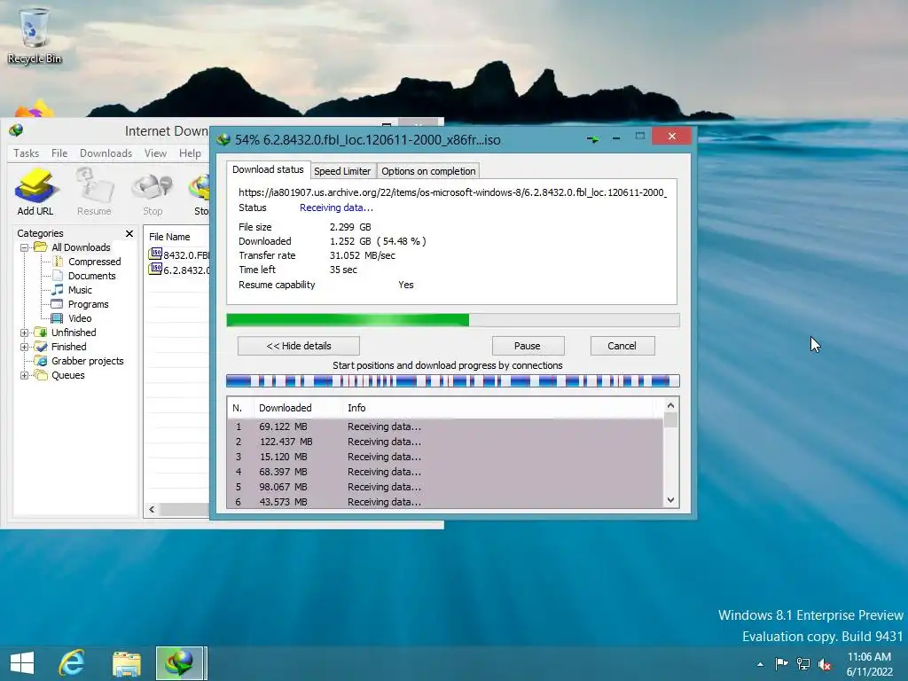The width and height of the screenshot is (908, 681).
Task: Select connection row 2 with 122.437 MB
Action: 445,442
